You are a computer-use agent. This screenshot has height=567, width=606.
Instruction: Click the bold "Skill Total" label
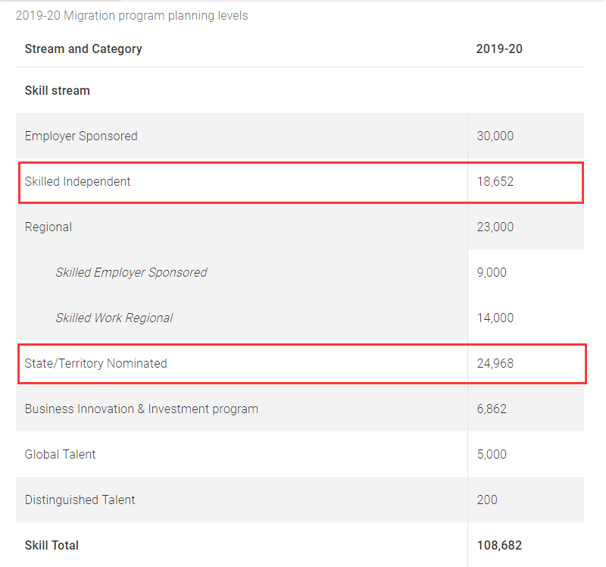pos(52,545)
